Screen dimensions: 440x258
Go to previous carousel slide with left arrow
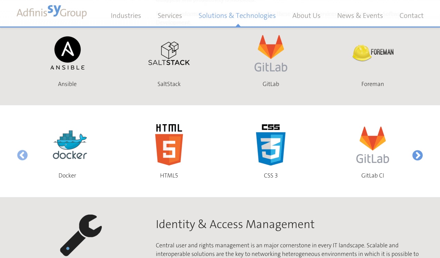[22, 155]
